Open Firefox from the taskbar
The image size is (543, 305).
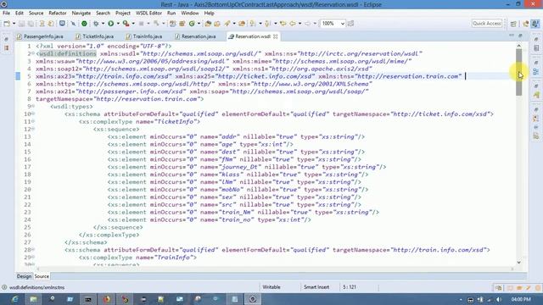click(x=107, y=299)
